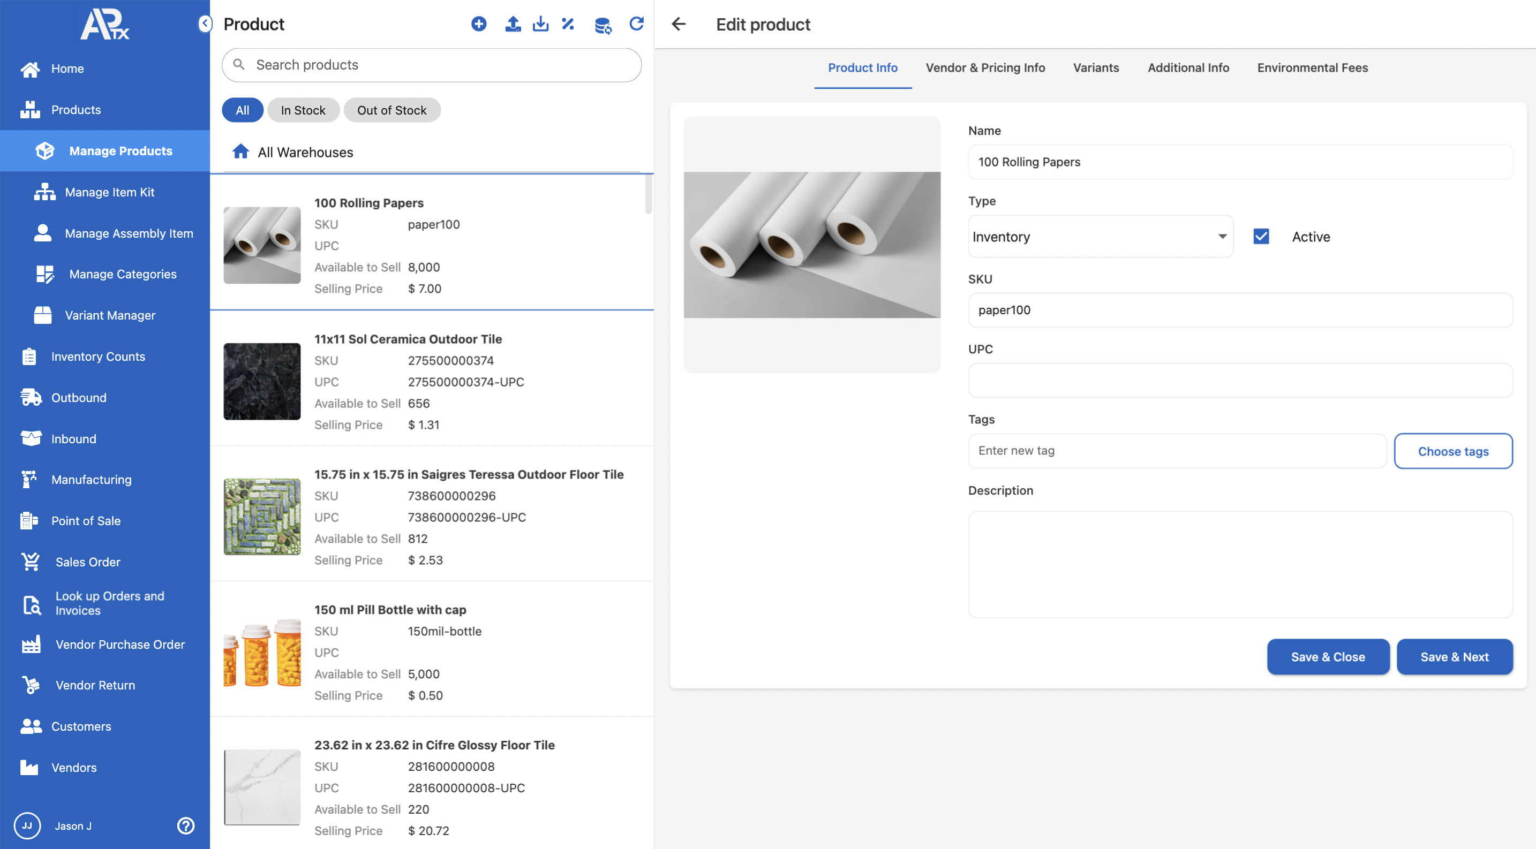Screen dimensions: 1536x849
Task: Uncheck the Active checkbox
Action: pyautogui.click(x=1261, y=237)
